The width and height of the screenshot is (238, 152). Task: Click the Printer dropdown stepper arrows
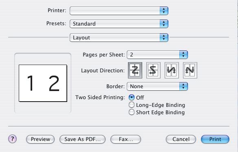[x=164, y=11]
